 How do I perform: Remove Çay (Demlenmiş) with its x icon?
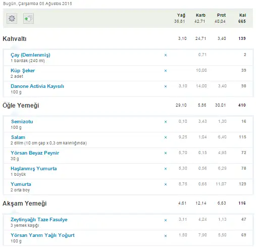(166, 55)
